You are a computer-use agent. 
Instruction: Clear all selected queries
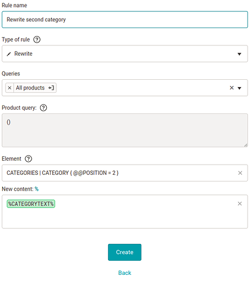click(232, 88)
